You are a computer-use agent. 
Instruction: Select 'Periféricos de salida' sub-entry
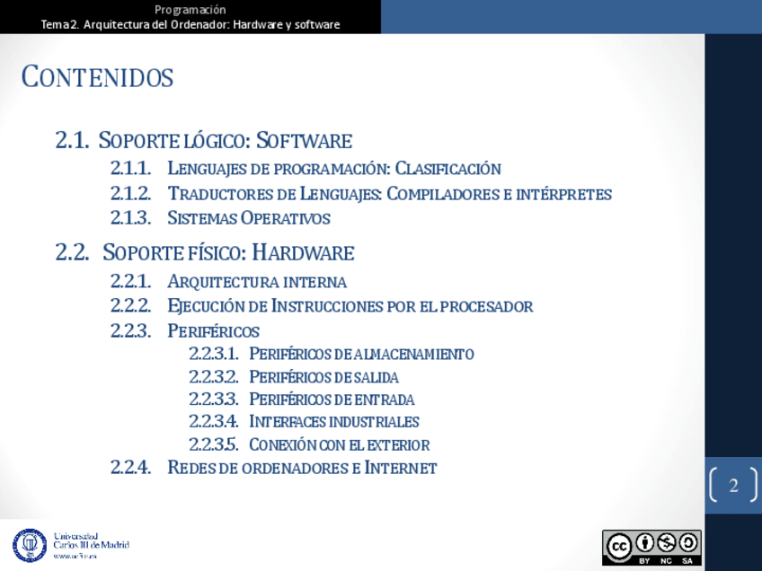pos(324,377)
